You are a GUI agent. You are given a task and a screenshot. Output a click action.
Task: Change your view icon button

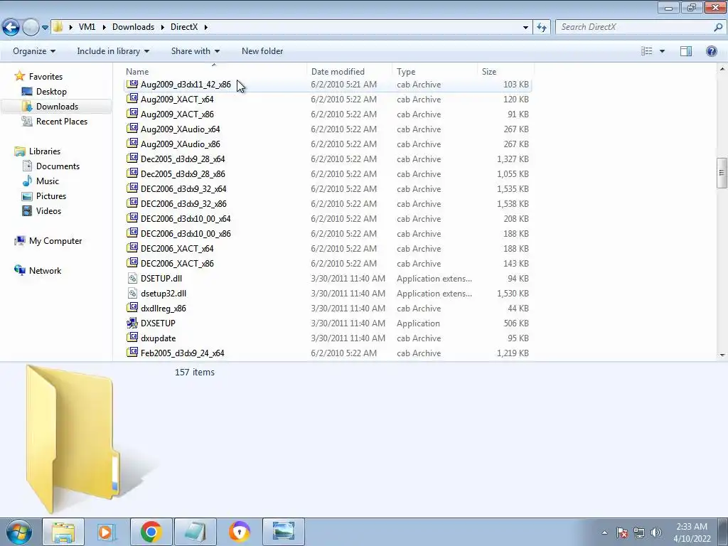tap(647, 51)
